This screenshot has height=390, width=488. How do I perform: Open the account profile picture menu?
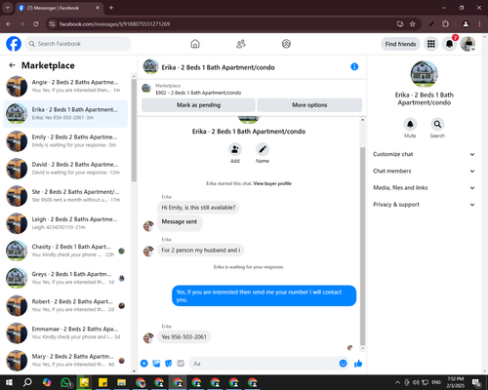[468, 44]
